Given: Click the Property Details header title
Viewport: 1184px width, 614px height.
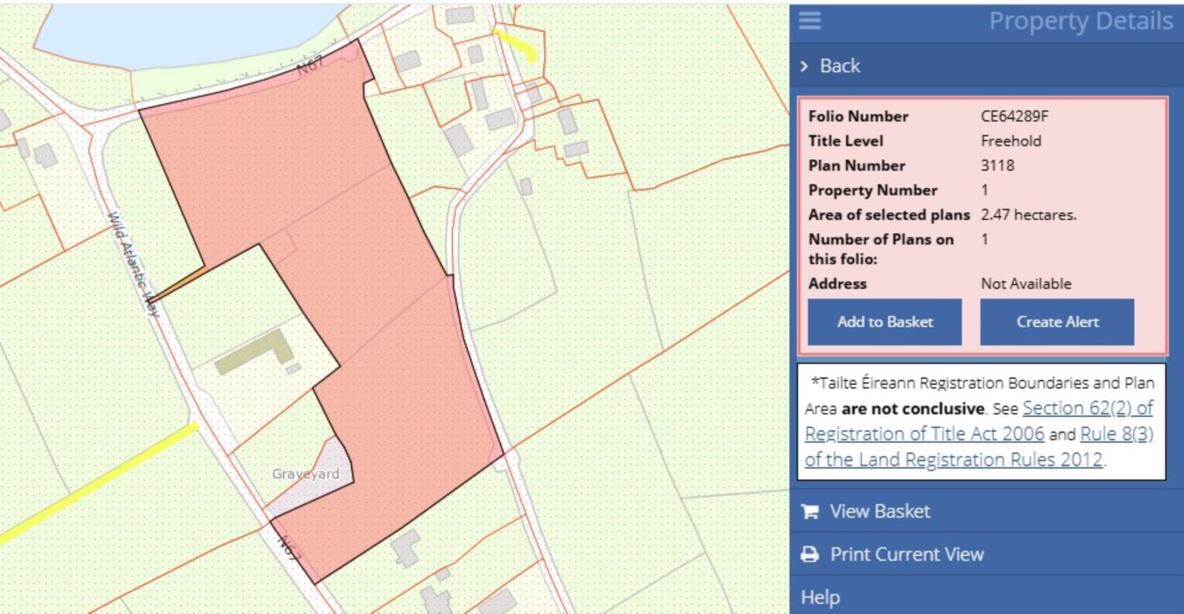Looking at the screenshot, I should (1080, 21).
